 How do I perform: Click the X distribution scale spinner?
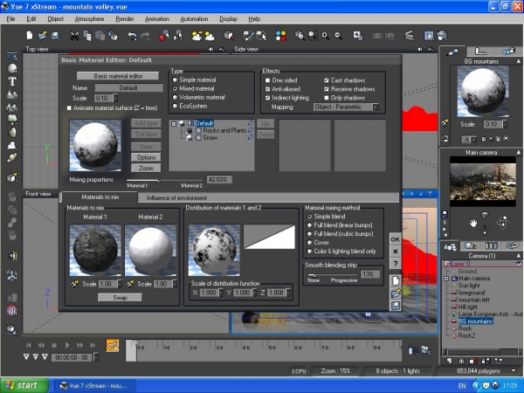[221, 293]
